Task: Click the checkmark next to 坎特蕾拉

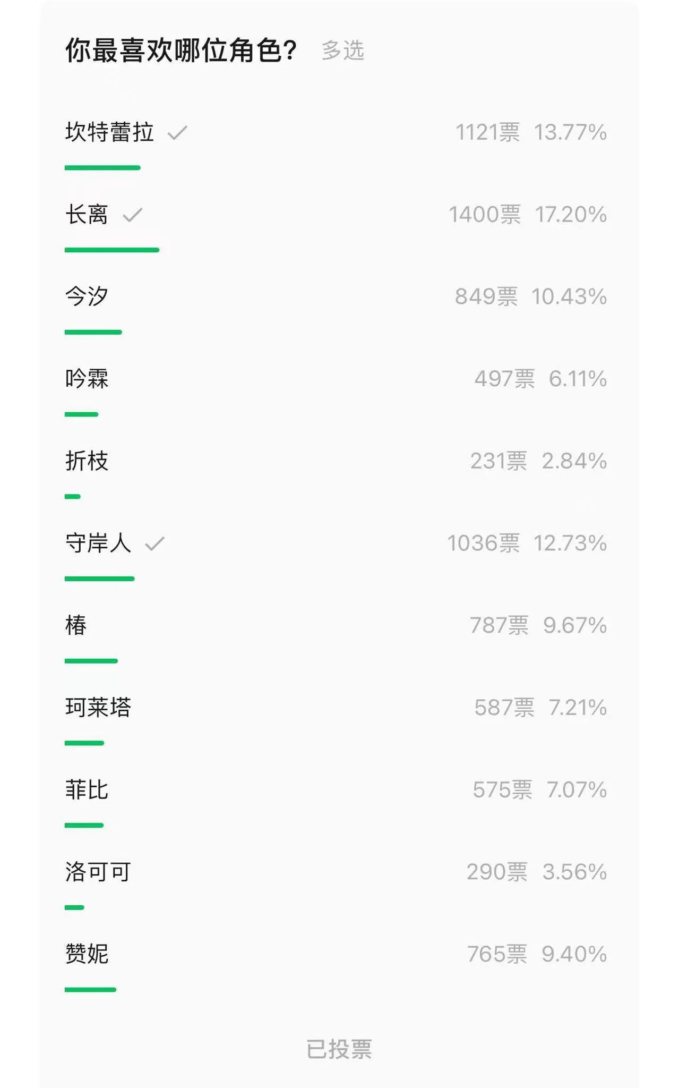Action: pyautogui.click(x=177, y=132)
